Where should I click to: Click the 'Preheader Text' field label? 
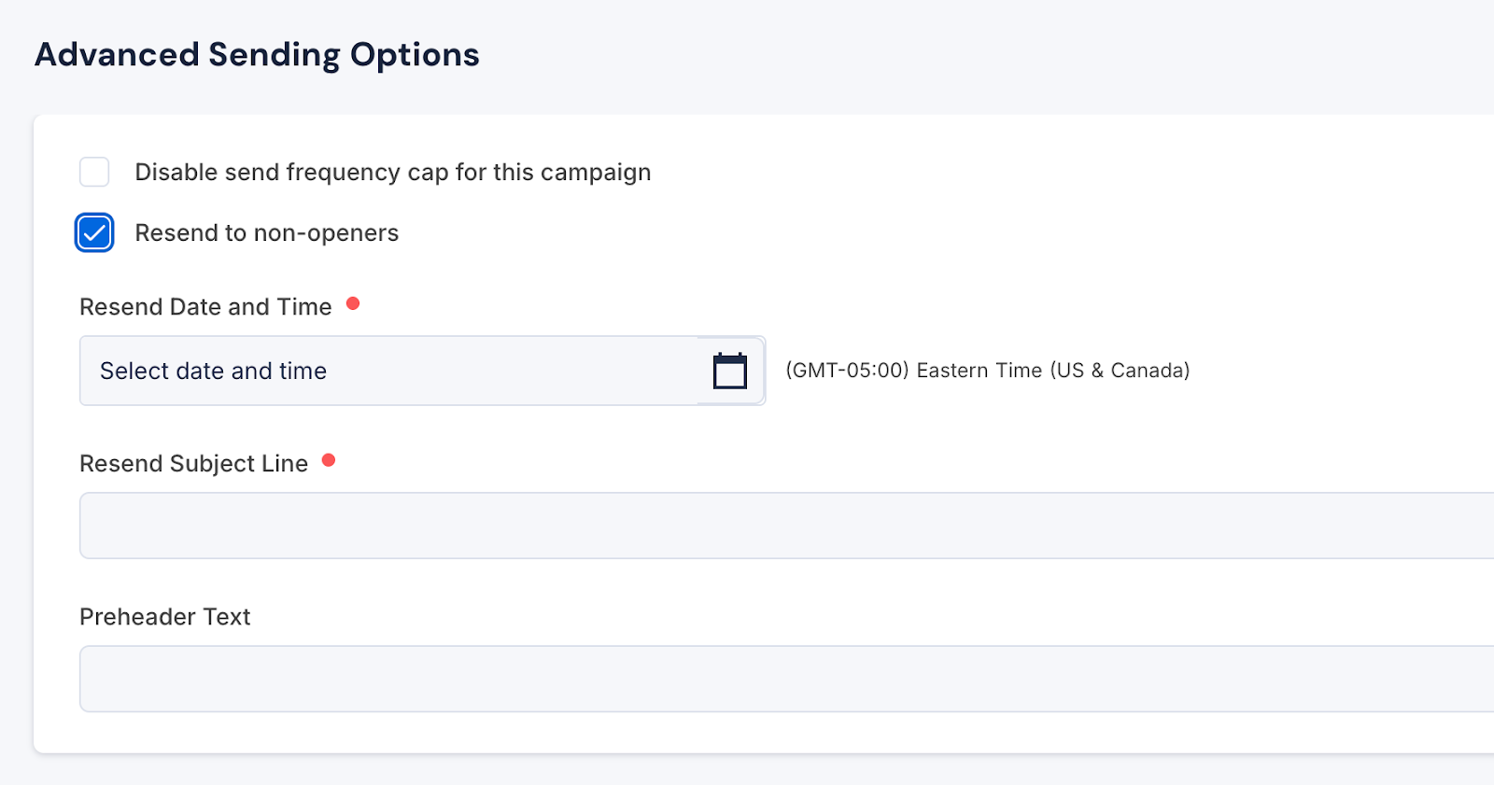point(164,617)
